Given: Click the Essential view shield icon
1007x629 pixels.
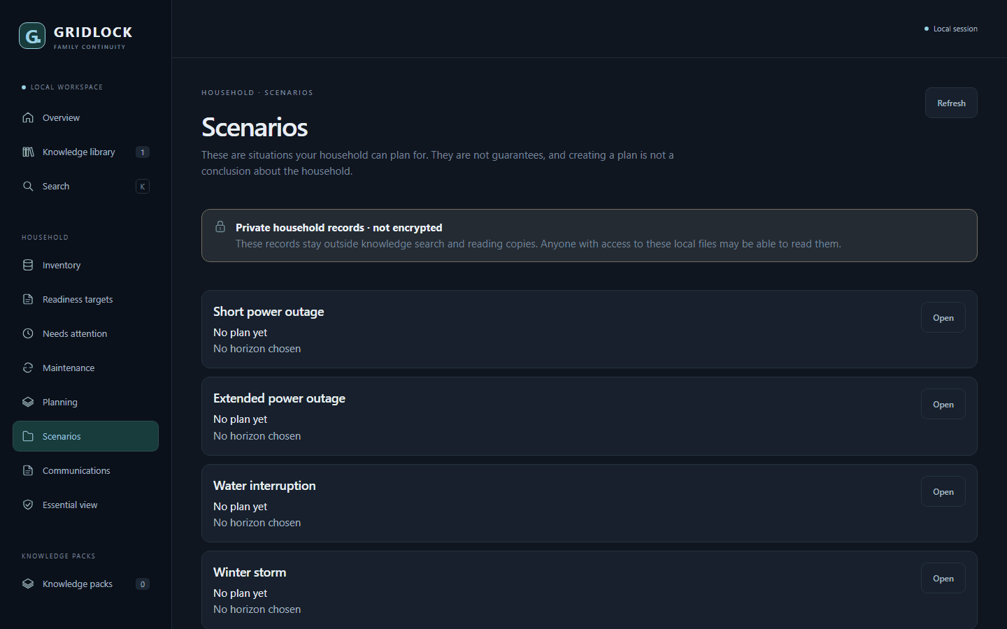Looking at the screenshot, I should tap(28, 505).
